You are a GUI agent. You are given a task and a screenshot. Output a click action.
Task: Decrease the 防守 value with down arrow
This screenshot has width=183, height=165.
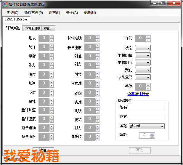52,49
